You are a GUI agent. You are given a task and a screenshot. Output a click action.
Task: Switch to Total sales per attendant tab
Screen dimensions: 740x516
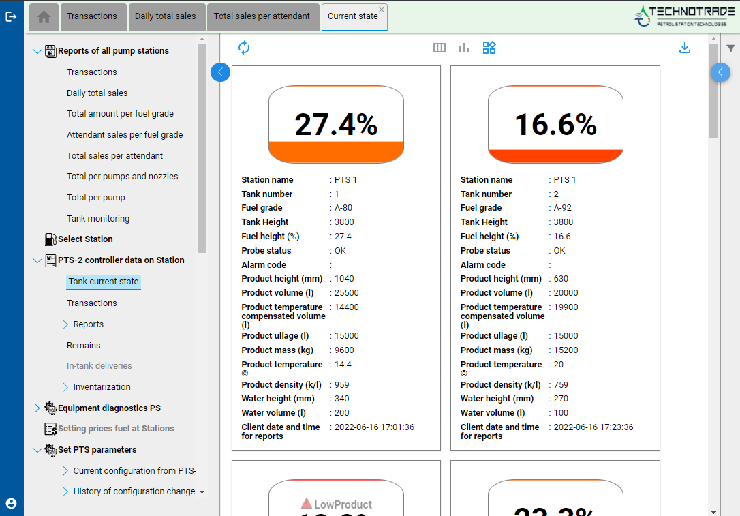coord(262,17)
